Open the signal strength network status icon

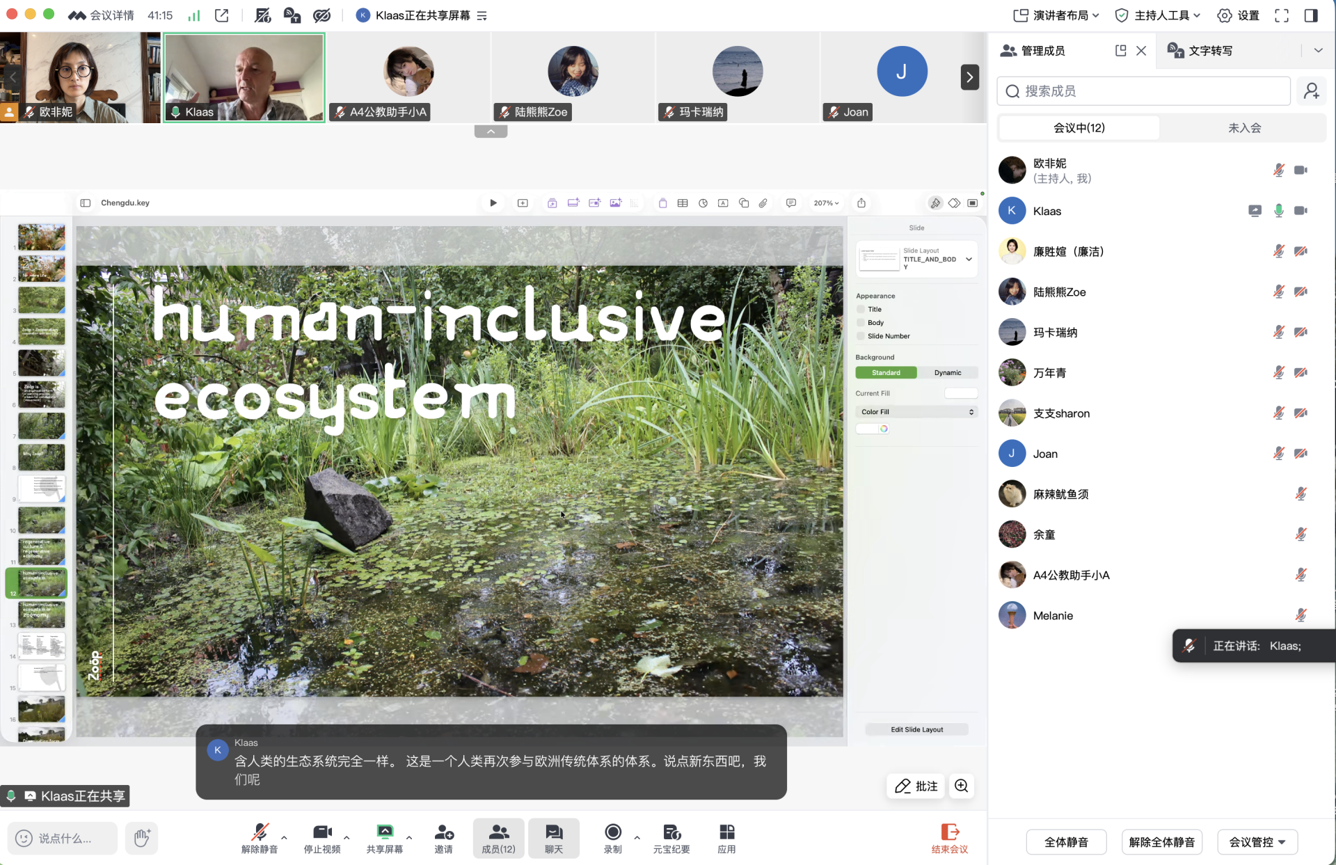click(194, 15)
